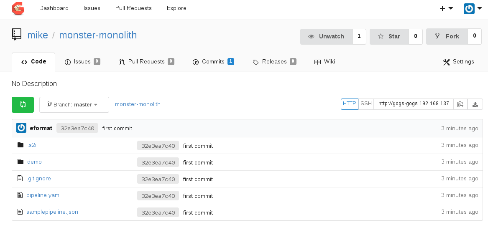
Task: Expand the user avatar menu
Action: tap(473, 8)
